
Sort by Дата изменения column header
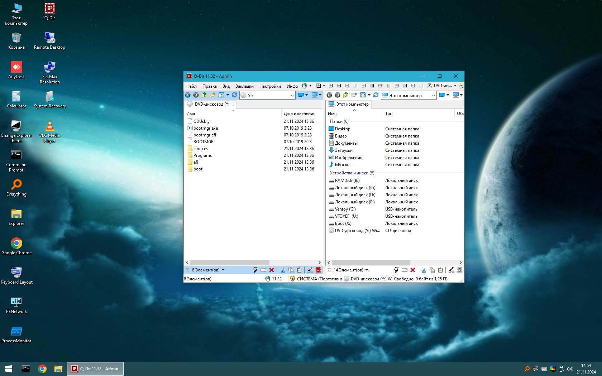pyautogui.click(x=299, y=114)
